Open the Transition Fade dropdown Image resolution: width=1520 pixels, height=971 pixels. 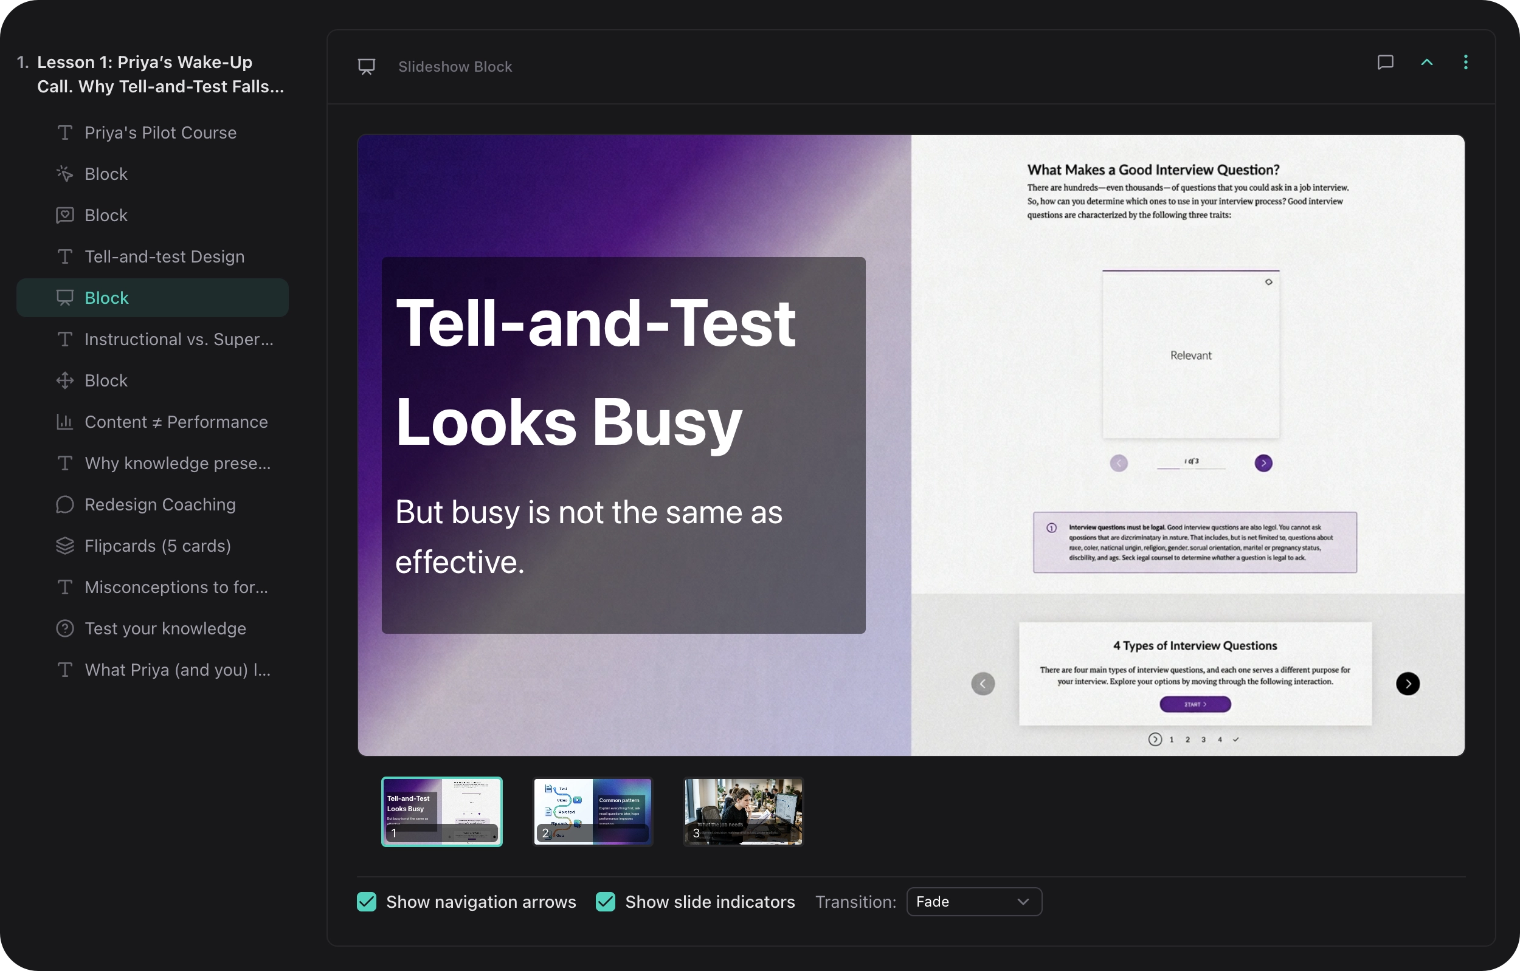click(x=973, y=902)
